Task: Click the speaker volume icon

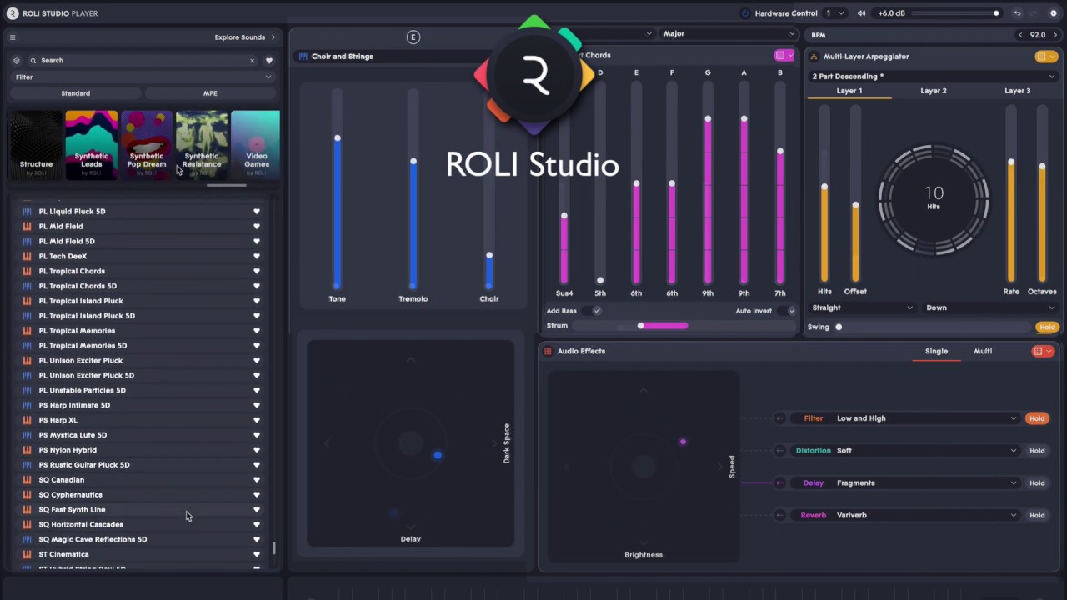Action: tap(861, 13)
